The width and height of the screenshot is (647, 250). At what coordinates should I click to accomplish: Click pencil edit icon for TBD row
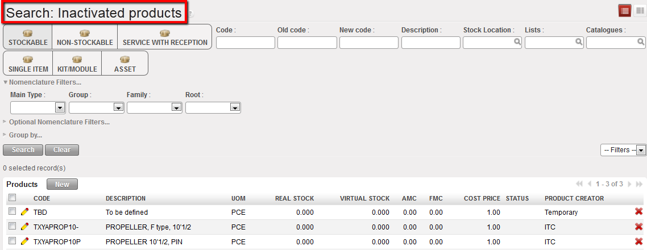[x=24, y=212]
